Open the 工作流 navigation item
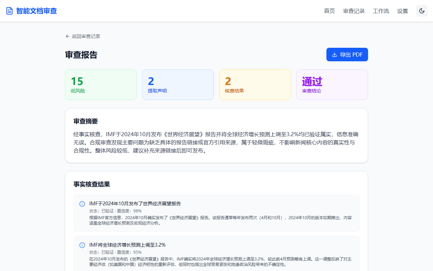This screenshot has height=271, width=433. pos(381,11)
